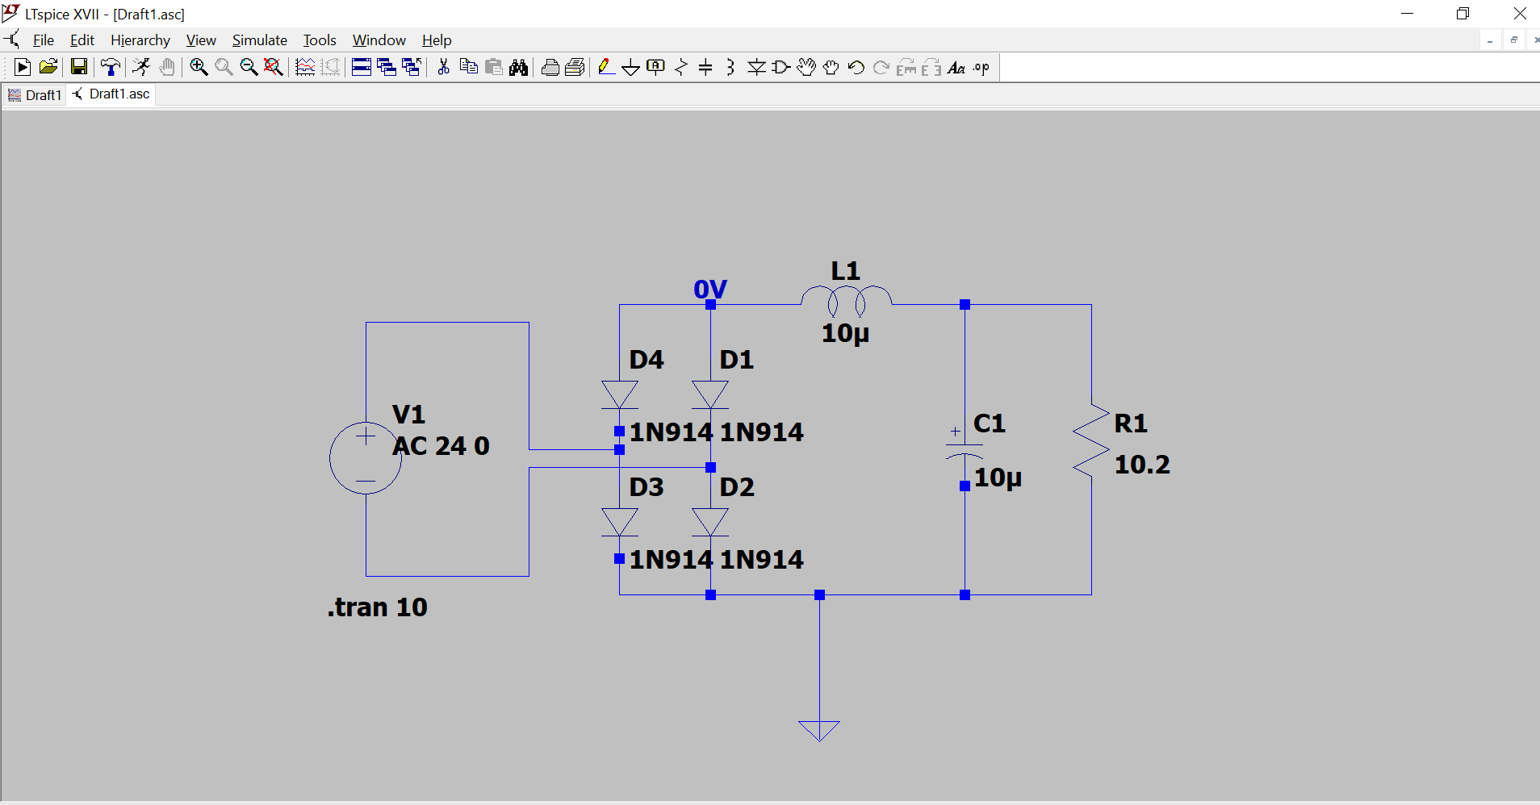Open the component symbol browser
The image size is (1540, 805).
coord(780,67)
